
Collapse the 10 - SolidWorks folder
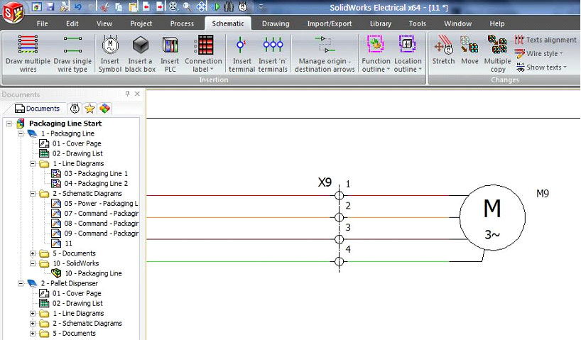click(x=33, y=263)
